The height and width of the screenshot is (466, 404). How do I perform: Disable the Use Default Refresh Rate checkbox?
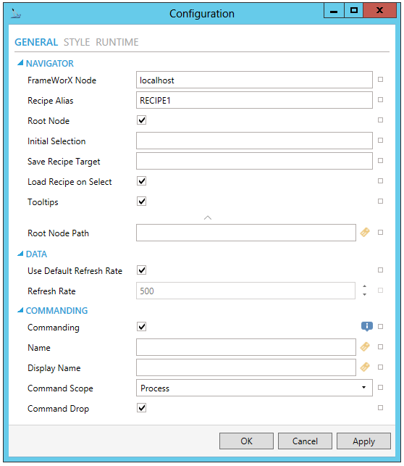coord(142,270)
